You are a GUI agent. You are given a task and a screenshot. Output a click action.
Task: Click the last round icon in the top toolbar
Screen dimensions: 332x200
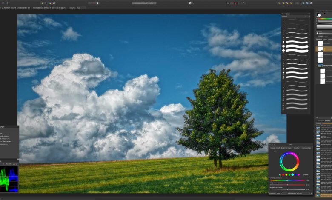point(311,3)
